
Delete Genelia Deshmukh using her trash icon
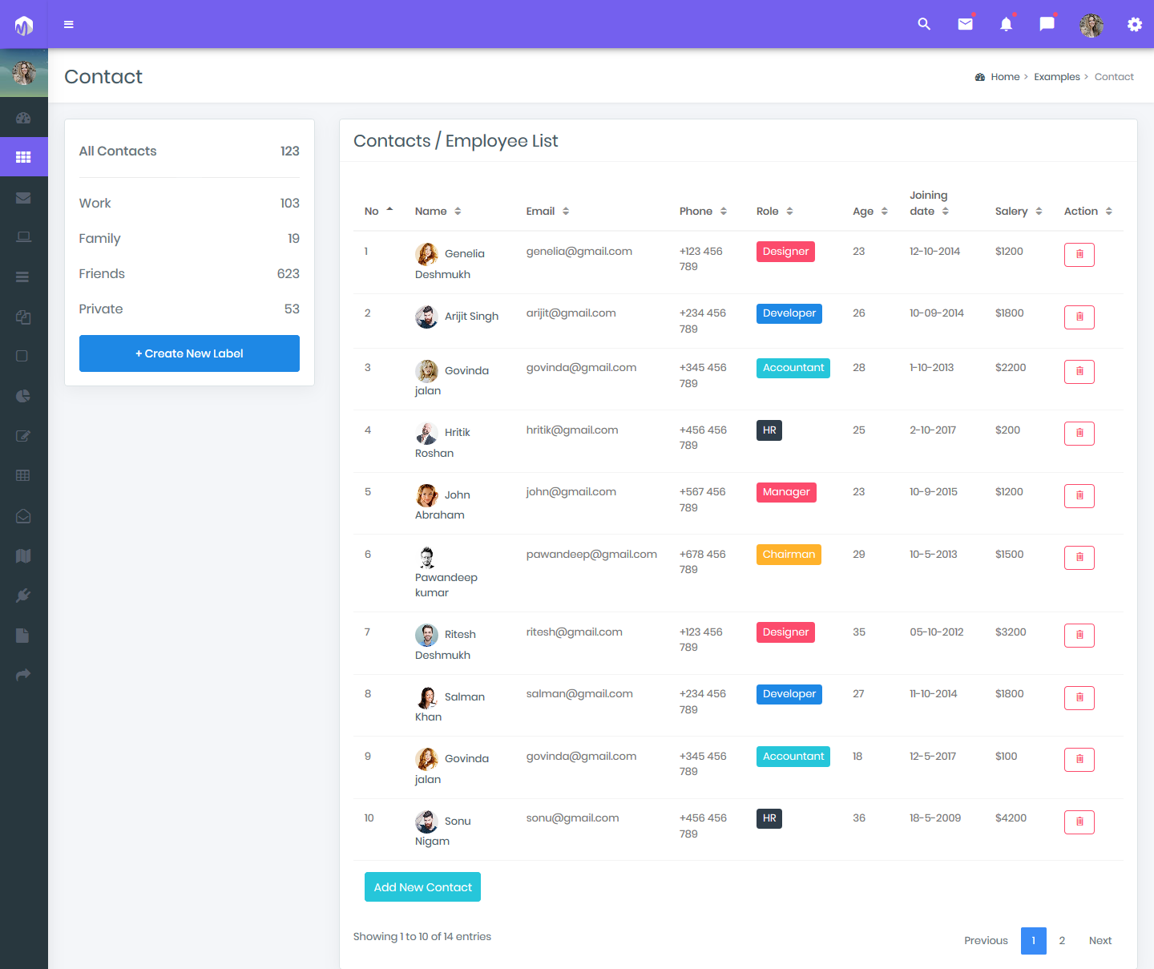(1079, 254)
